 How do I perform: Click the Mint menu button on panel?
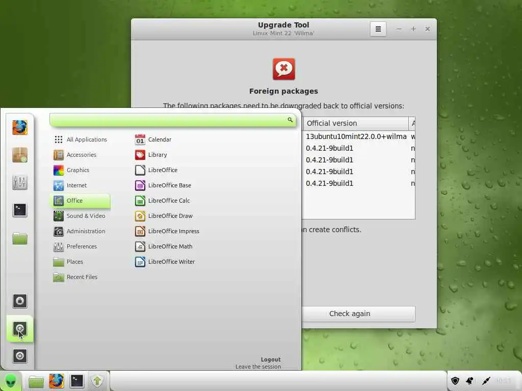(11, 381)
